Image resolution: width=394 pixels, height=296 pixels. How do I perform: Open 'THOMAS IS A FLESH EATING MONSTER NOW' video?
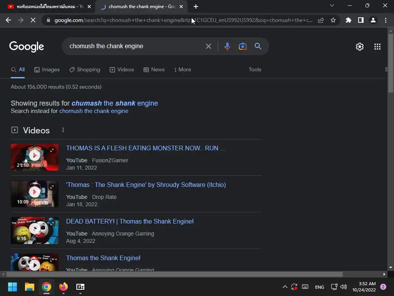[x=145, y=148]
